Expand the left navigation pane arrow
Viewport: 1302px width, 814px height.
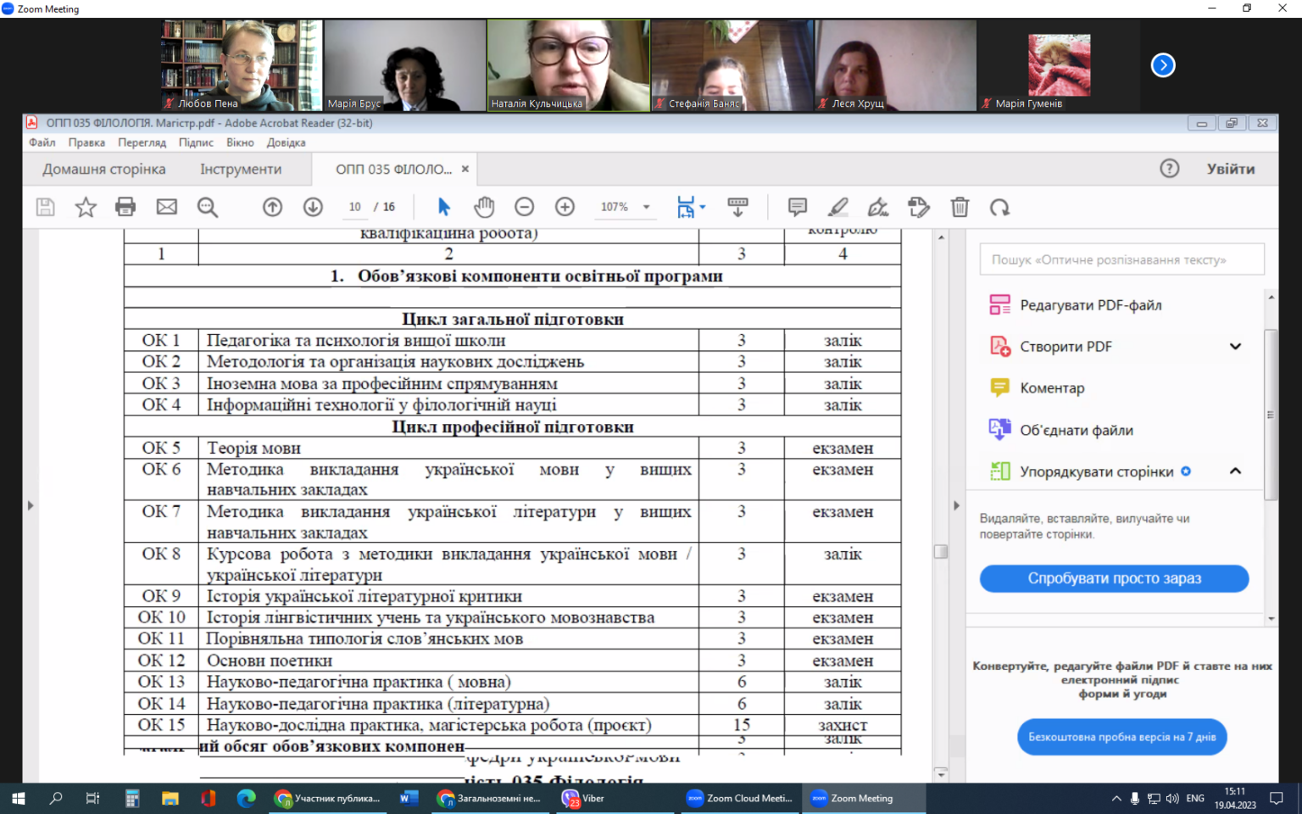tap(31, 505)
